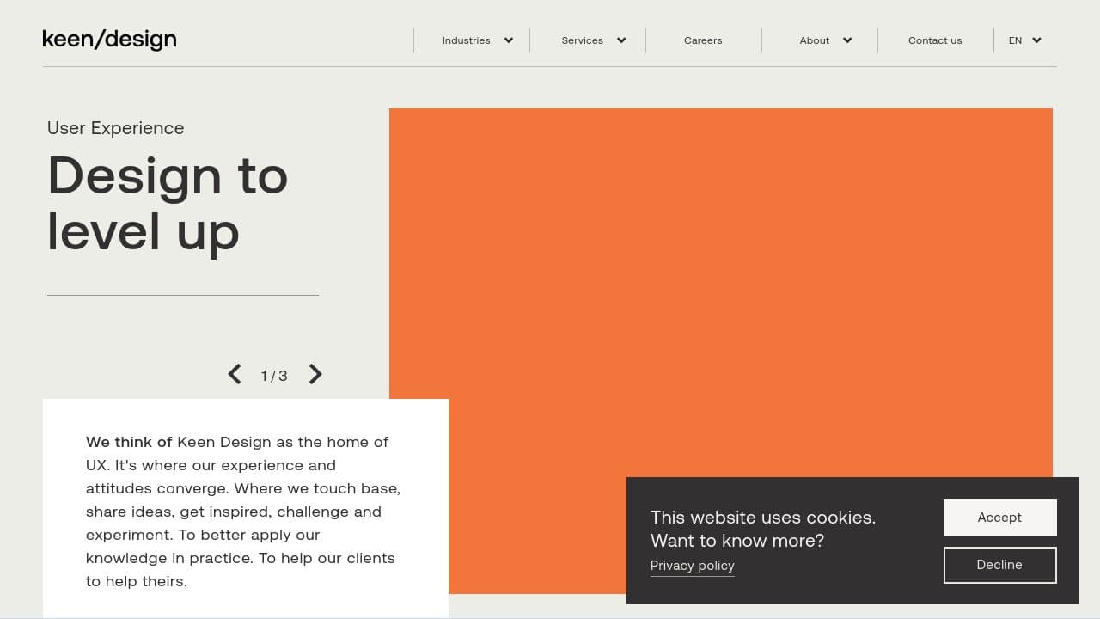Click 'This website uses cookies.' text
1100x619 pixels.
coord(763,518)
